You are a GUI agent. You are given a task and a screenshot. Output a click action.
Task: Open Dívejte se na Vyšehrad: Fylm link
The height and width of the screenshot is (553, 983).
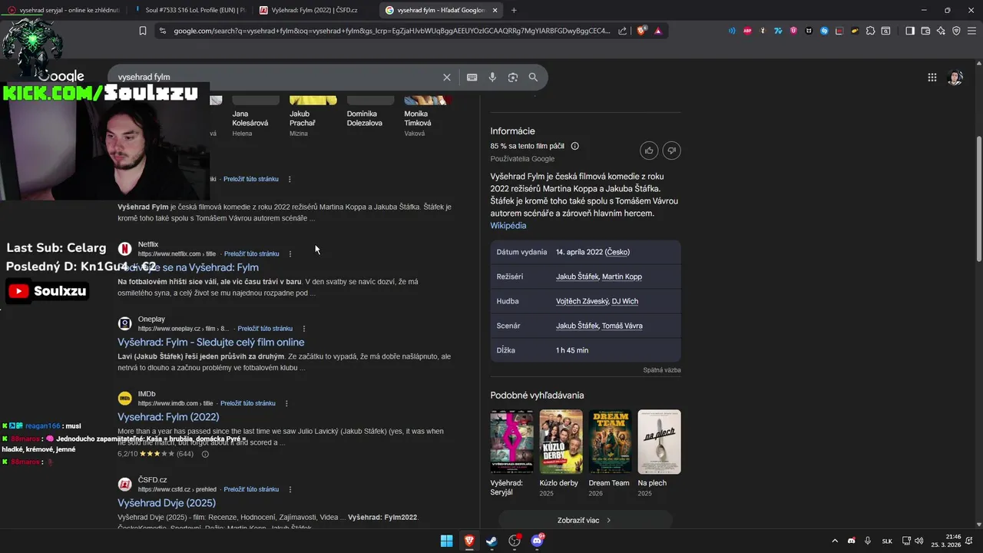click(x=188, y=267)
